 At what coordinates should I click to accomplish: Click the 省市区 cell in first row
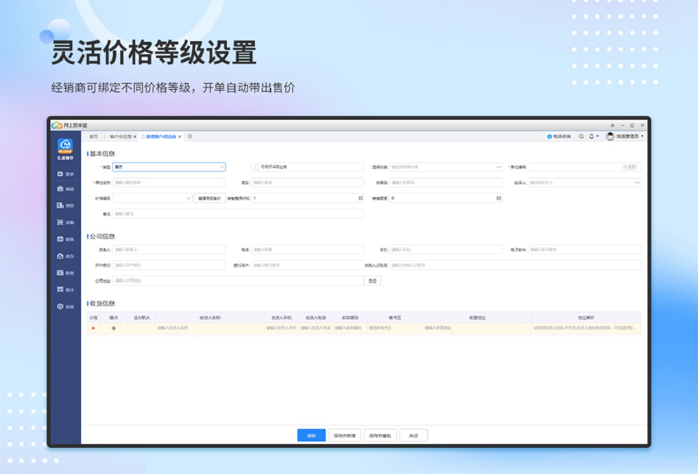(395, 328)
